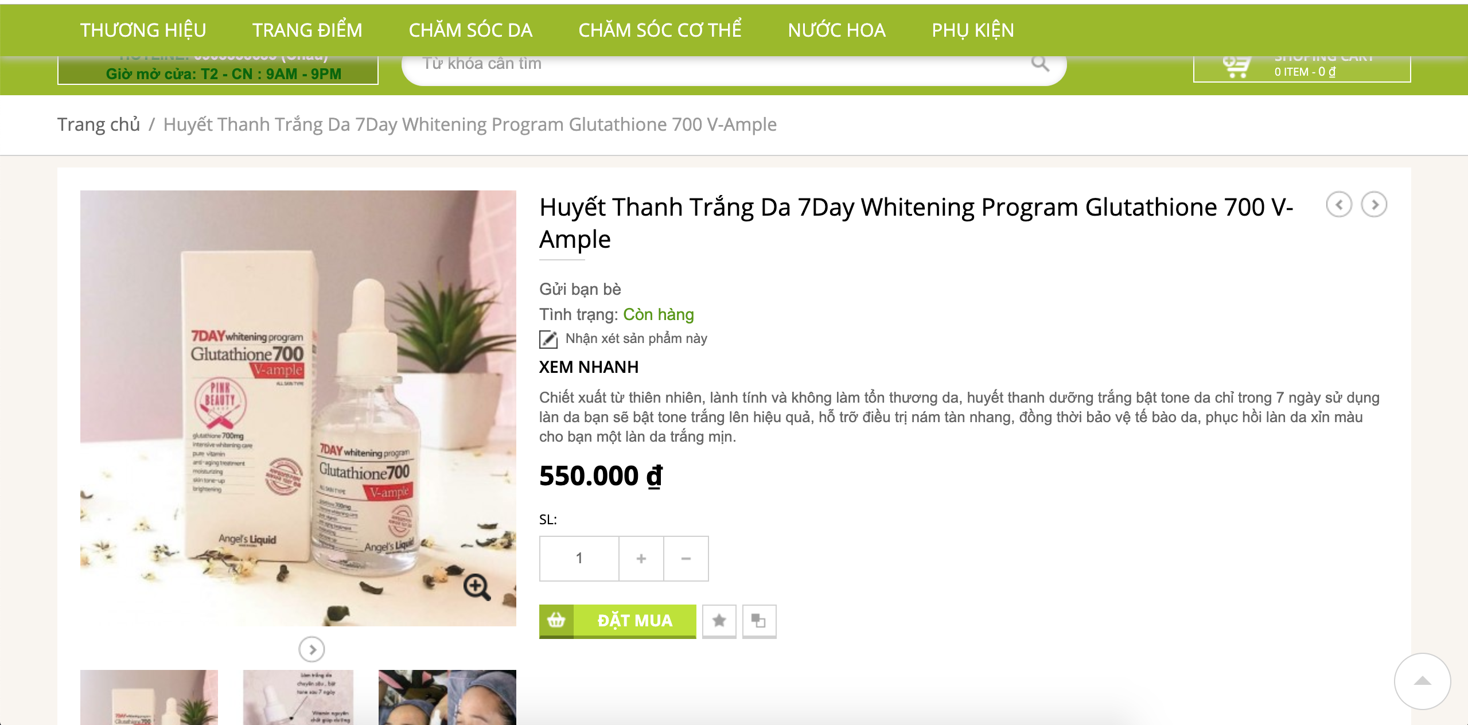Click the Trang chủ breadcrumb link

(99, 124)
